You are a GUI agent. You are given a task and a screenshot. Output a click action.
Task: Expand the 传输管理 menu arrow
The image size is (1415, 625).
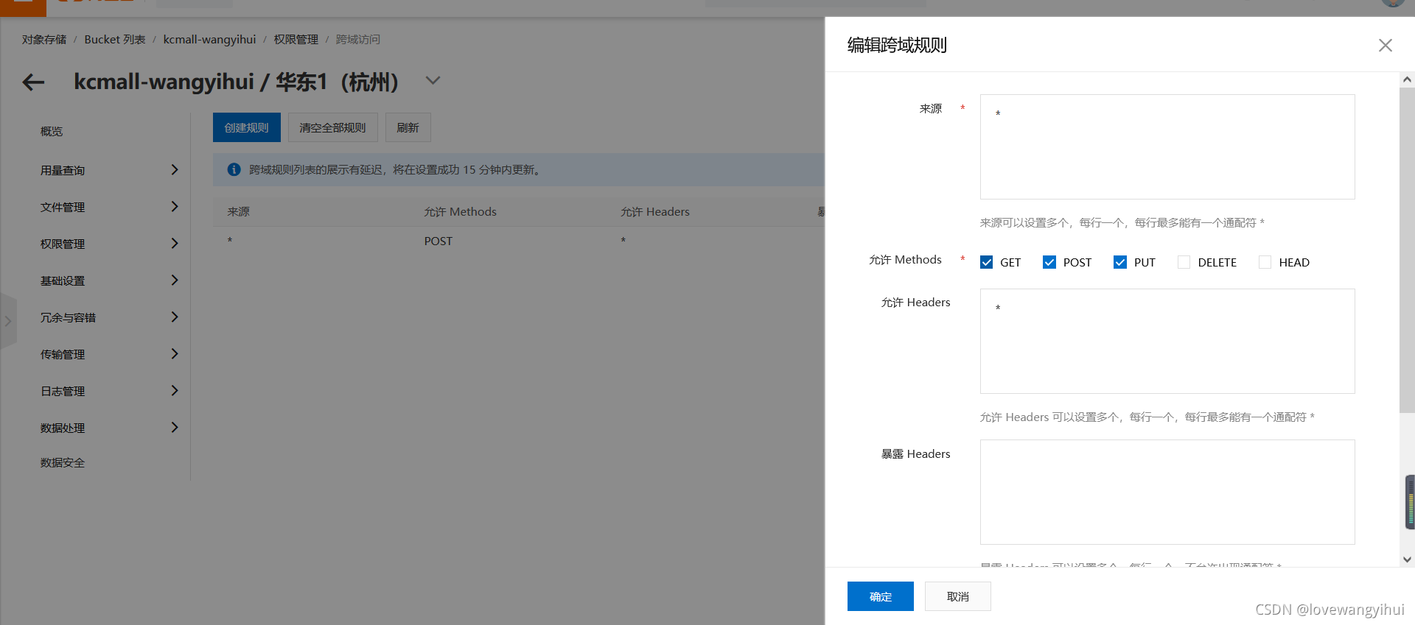coord(175,353)
